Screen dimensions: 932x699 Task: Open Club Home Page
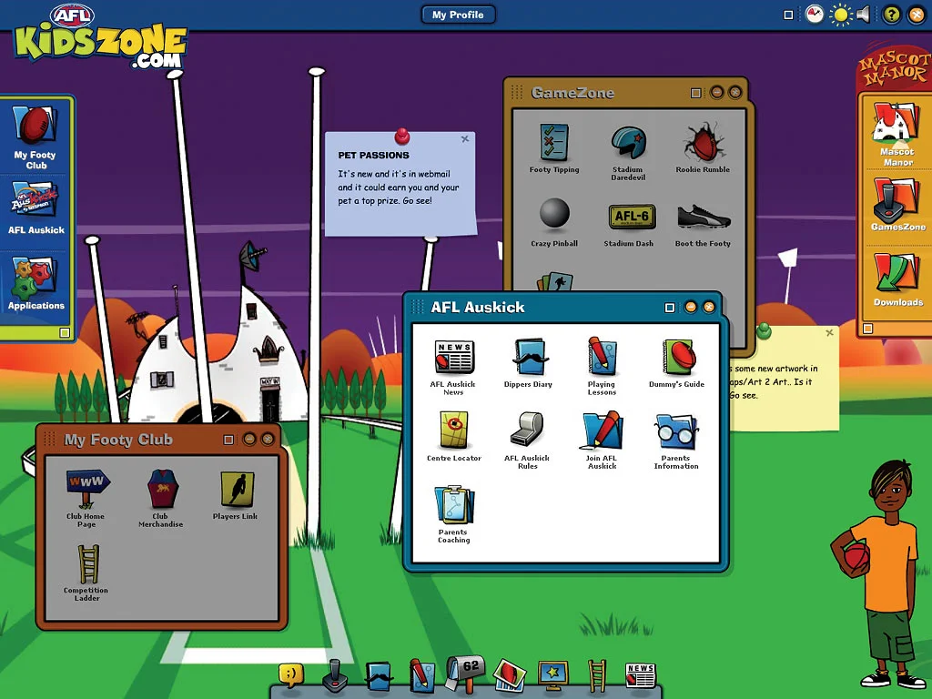pyautogui.click(x=86, y=499)
